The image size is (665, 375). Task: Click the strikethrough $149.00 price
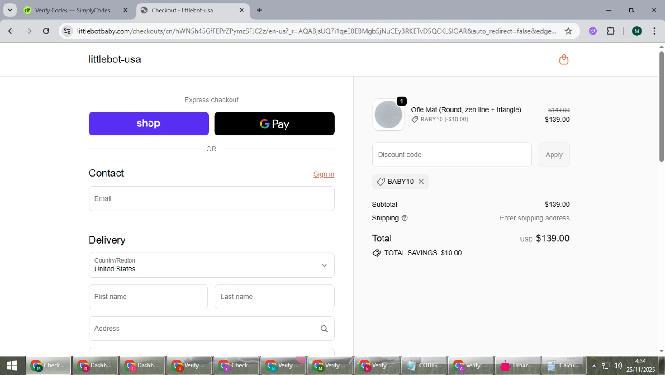pyautogui.click(x=559, y=110)
